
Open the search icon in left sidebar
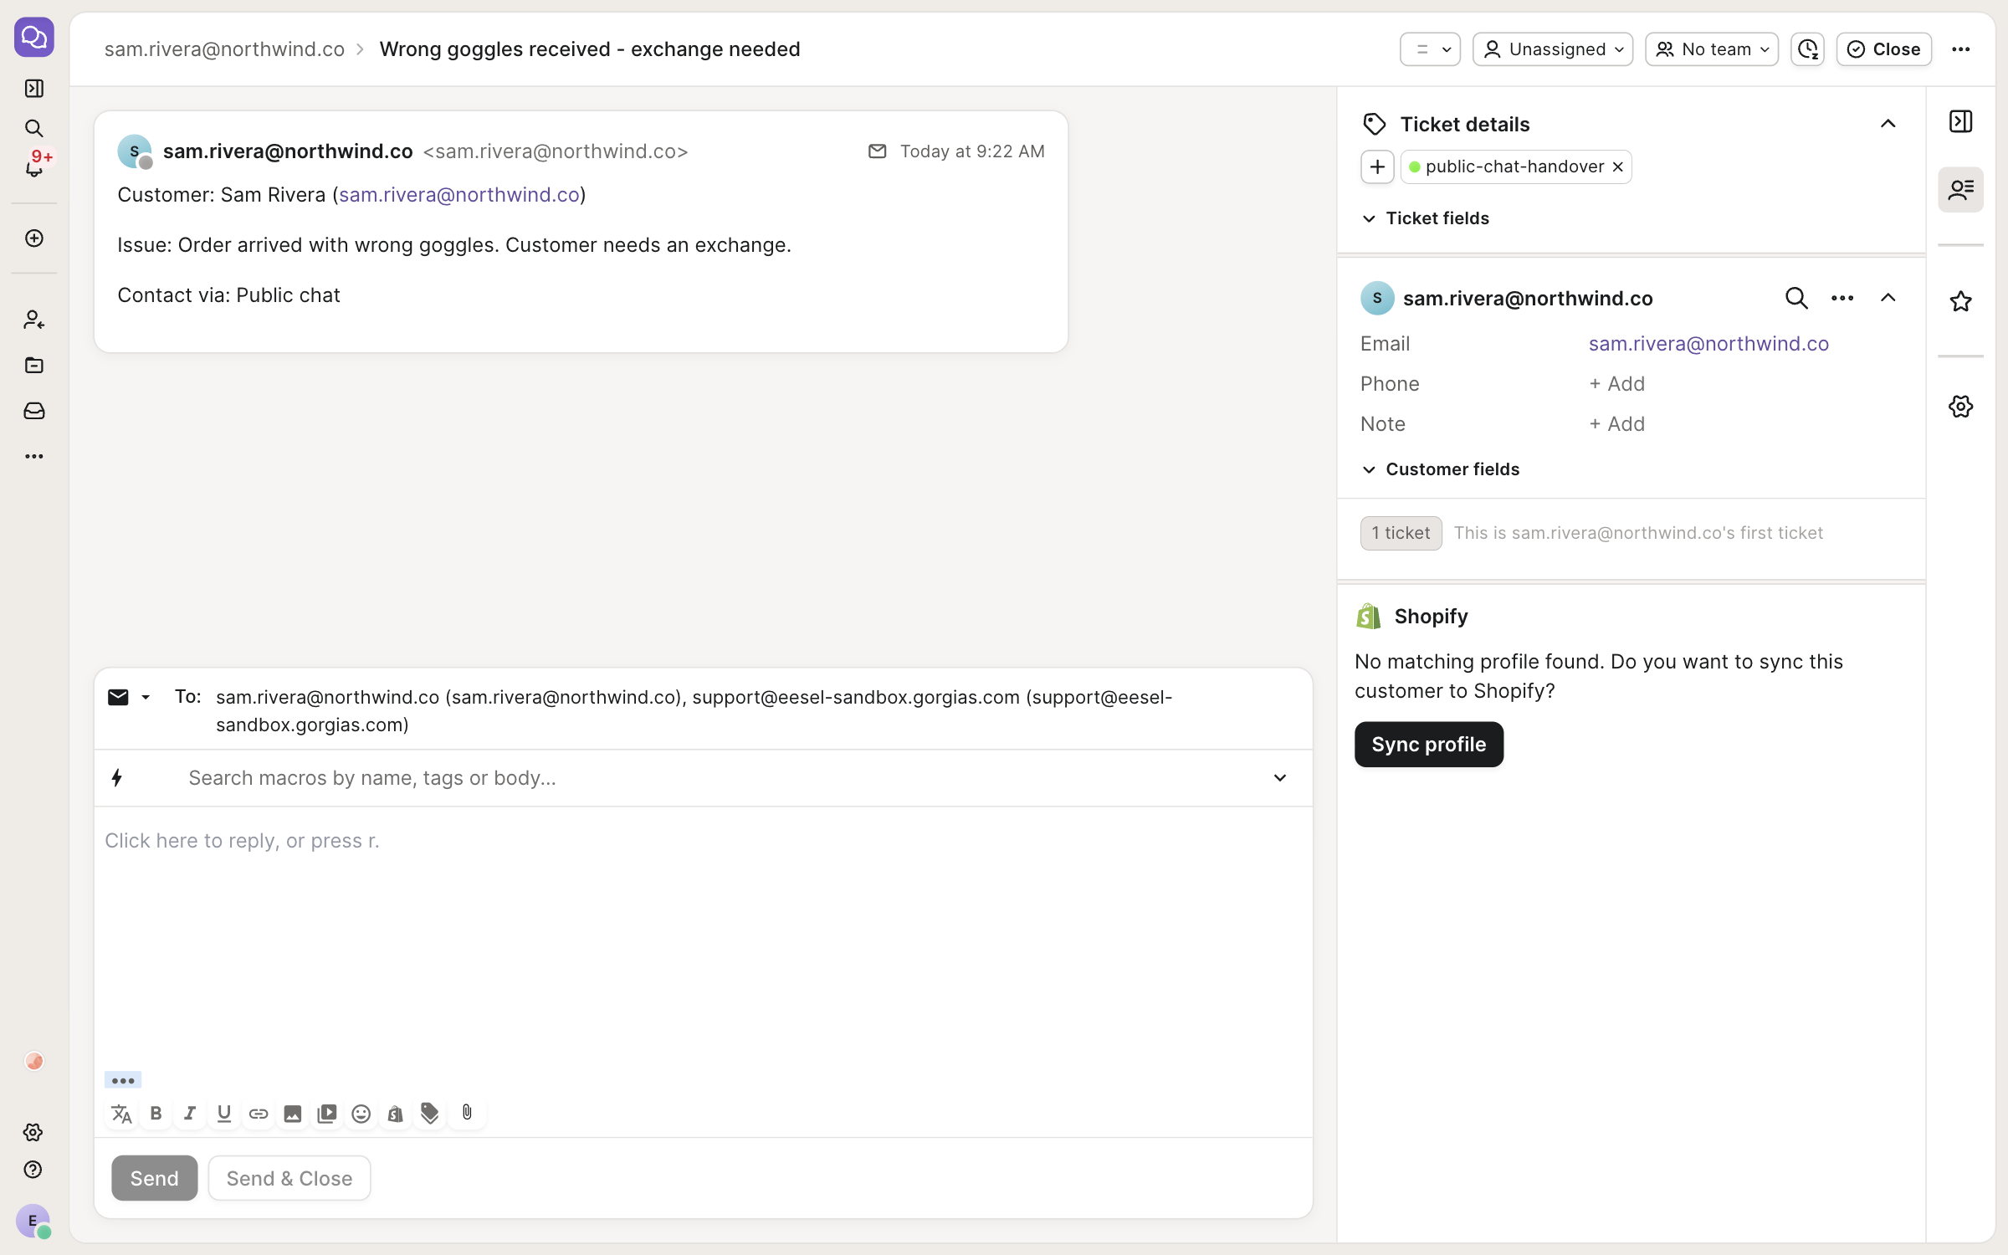click(34, 128)
